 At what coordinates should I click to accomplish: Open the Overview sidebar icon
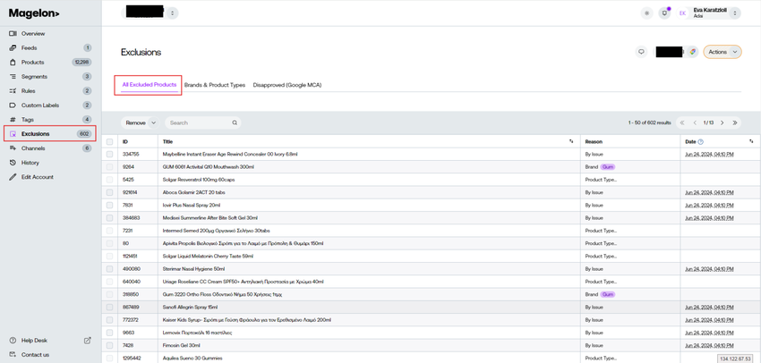(x=13, y=34)
